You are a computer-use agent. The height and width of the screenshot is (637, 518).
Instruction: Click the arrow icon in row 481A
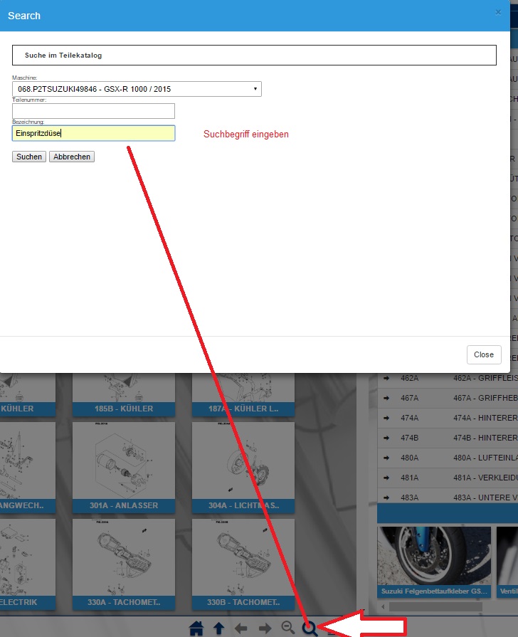coord(386,478)
